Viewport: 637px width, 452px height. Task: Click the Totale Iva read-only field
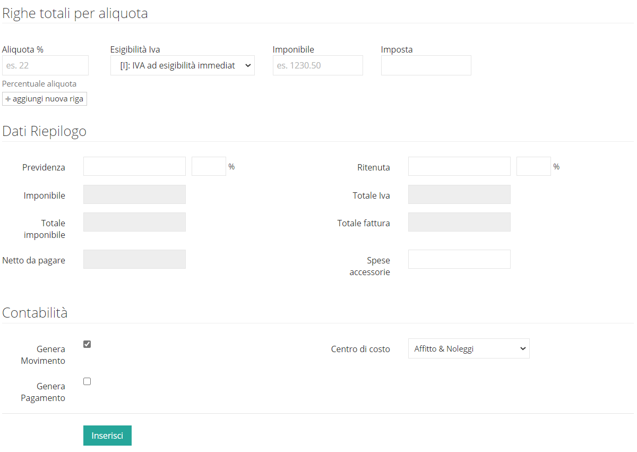[459, 194]
